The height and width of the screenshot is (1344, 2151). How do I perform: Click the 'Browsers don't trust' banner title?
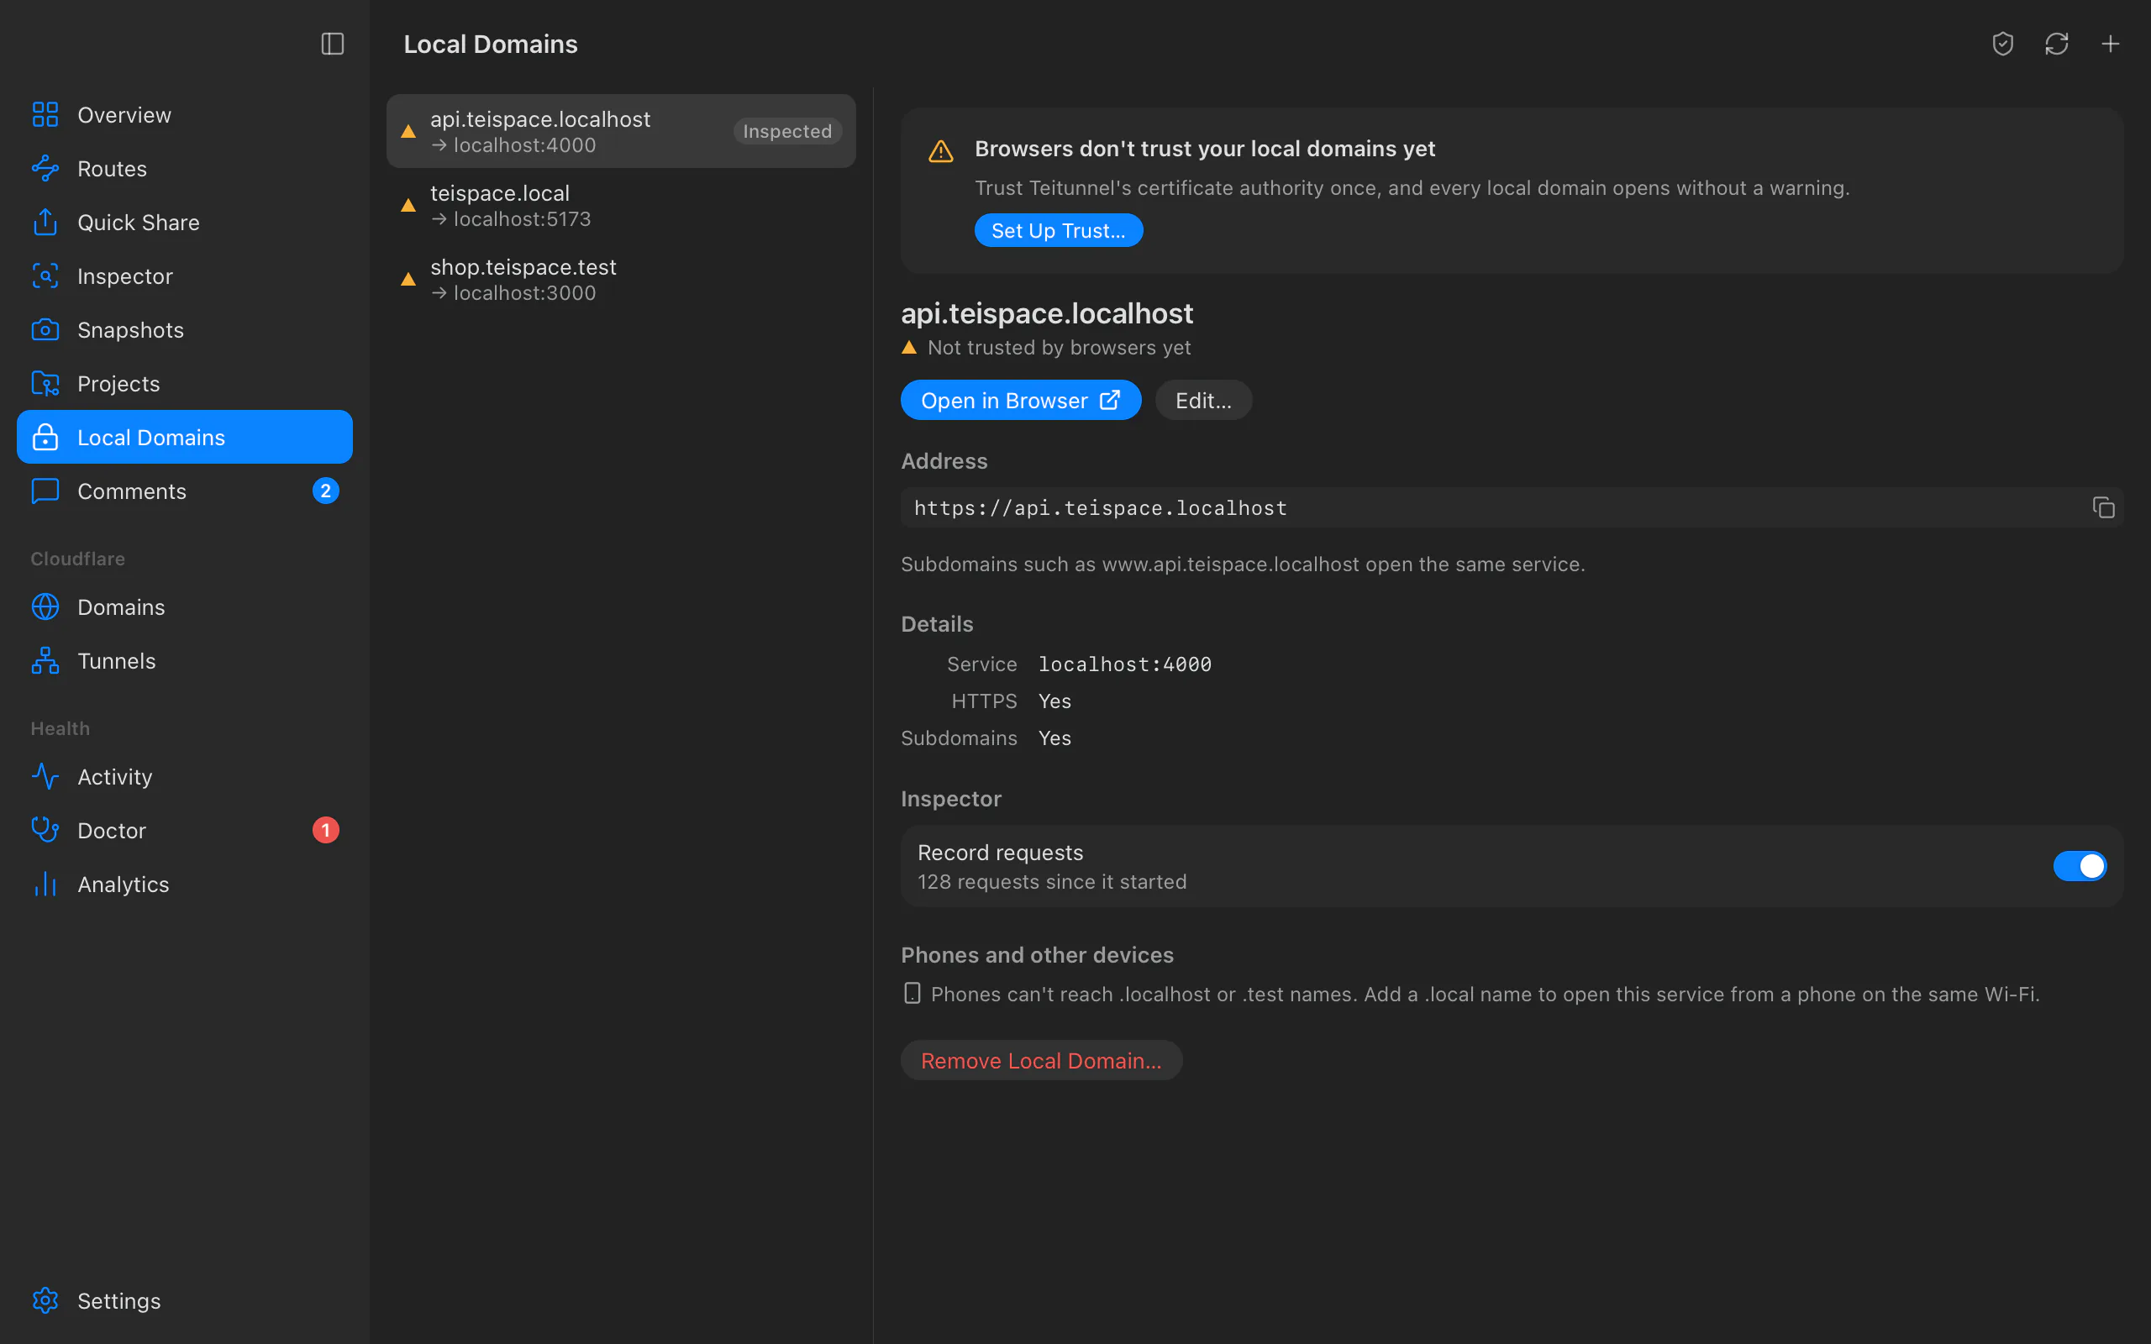[1204, 149]
